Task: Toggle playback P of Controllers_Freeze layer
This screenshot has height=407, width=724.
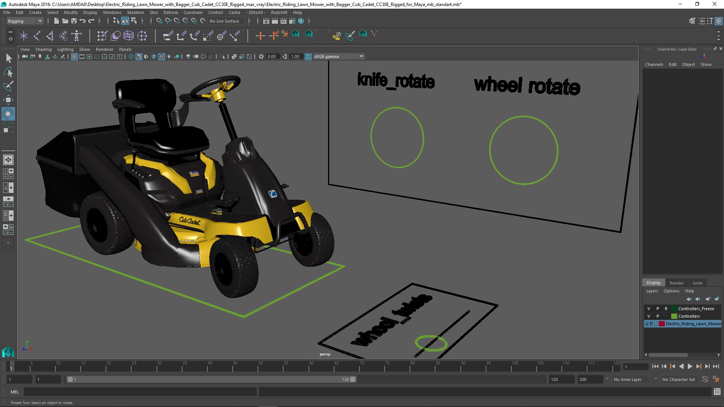Action: (x=657, y=309)
